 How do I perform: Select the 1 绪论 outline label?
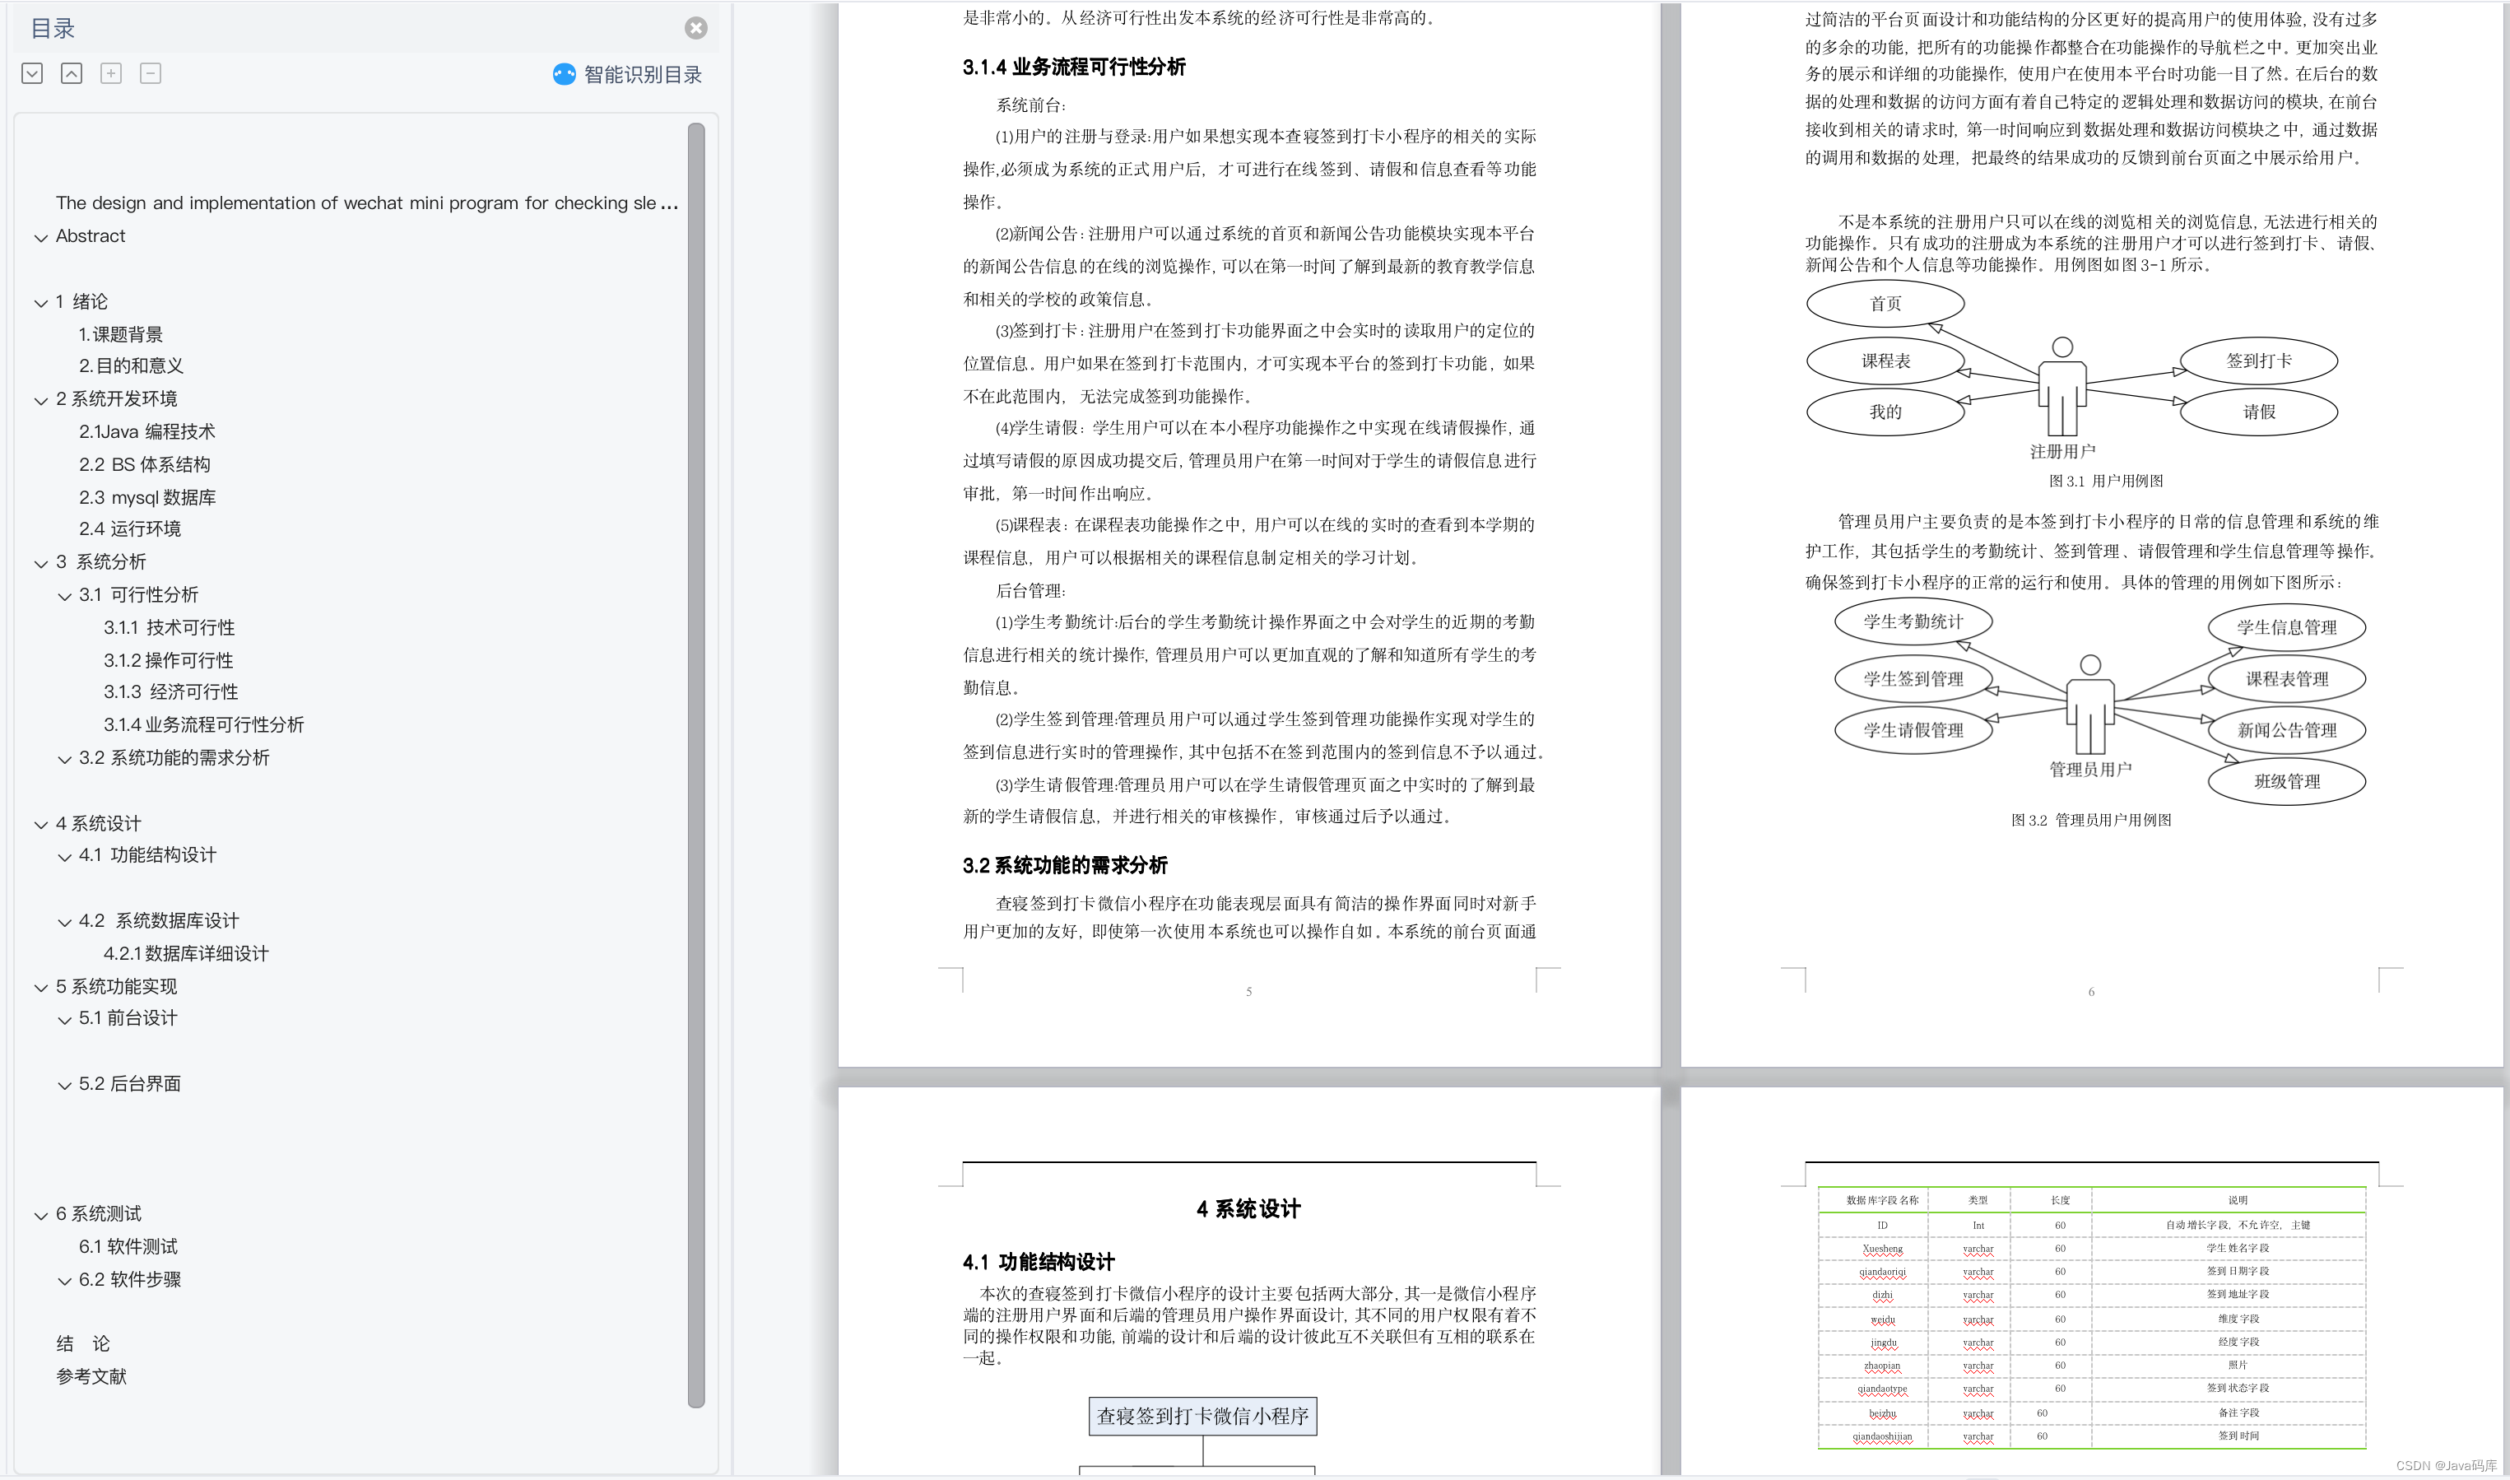tap(81, 301)
